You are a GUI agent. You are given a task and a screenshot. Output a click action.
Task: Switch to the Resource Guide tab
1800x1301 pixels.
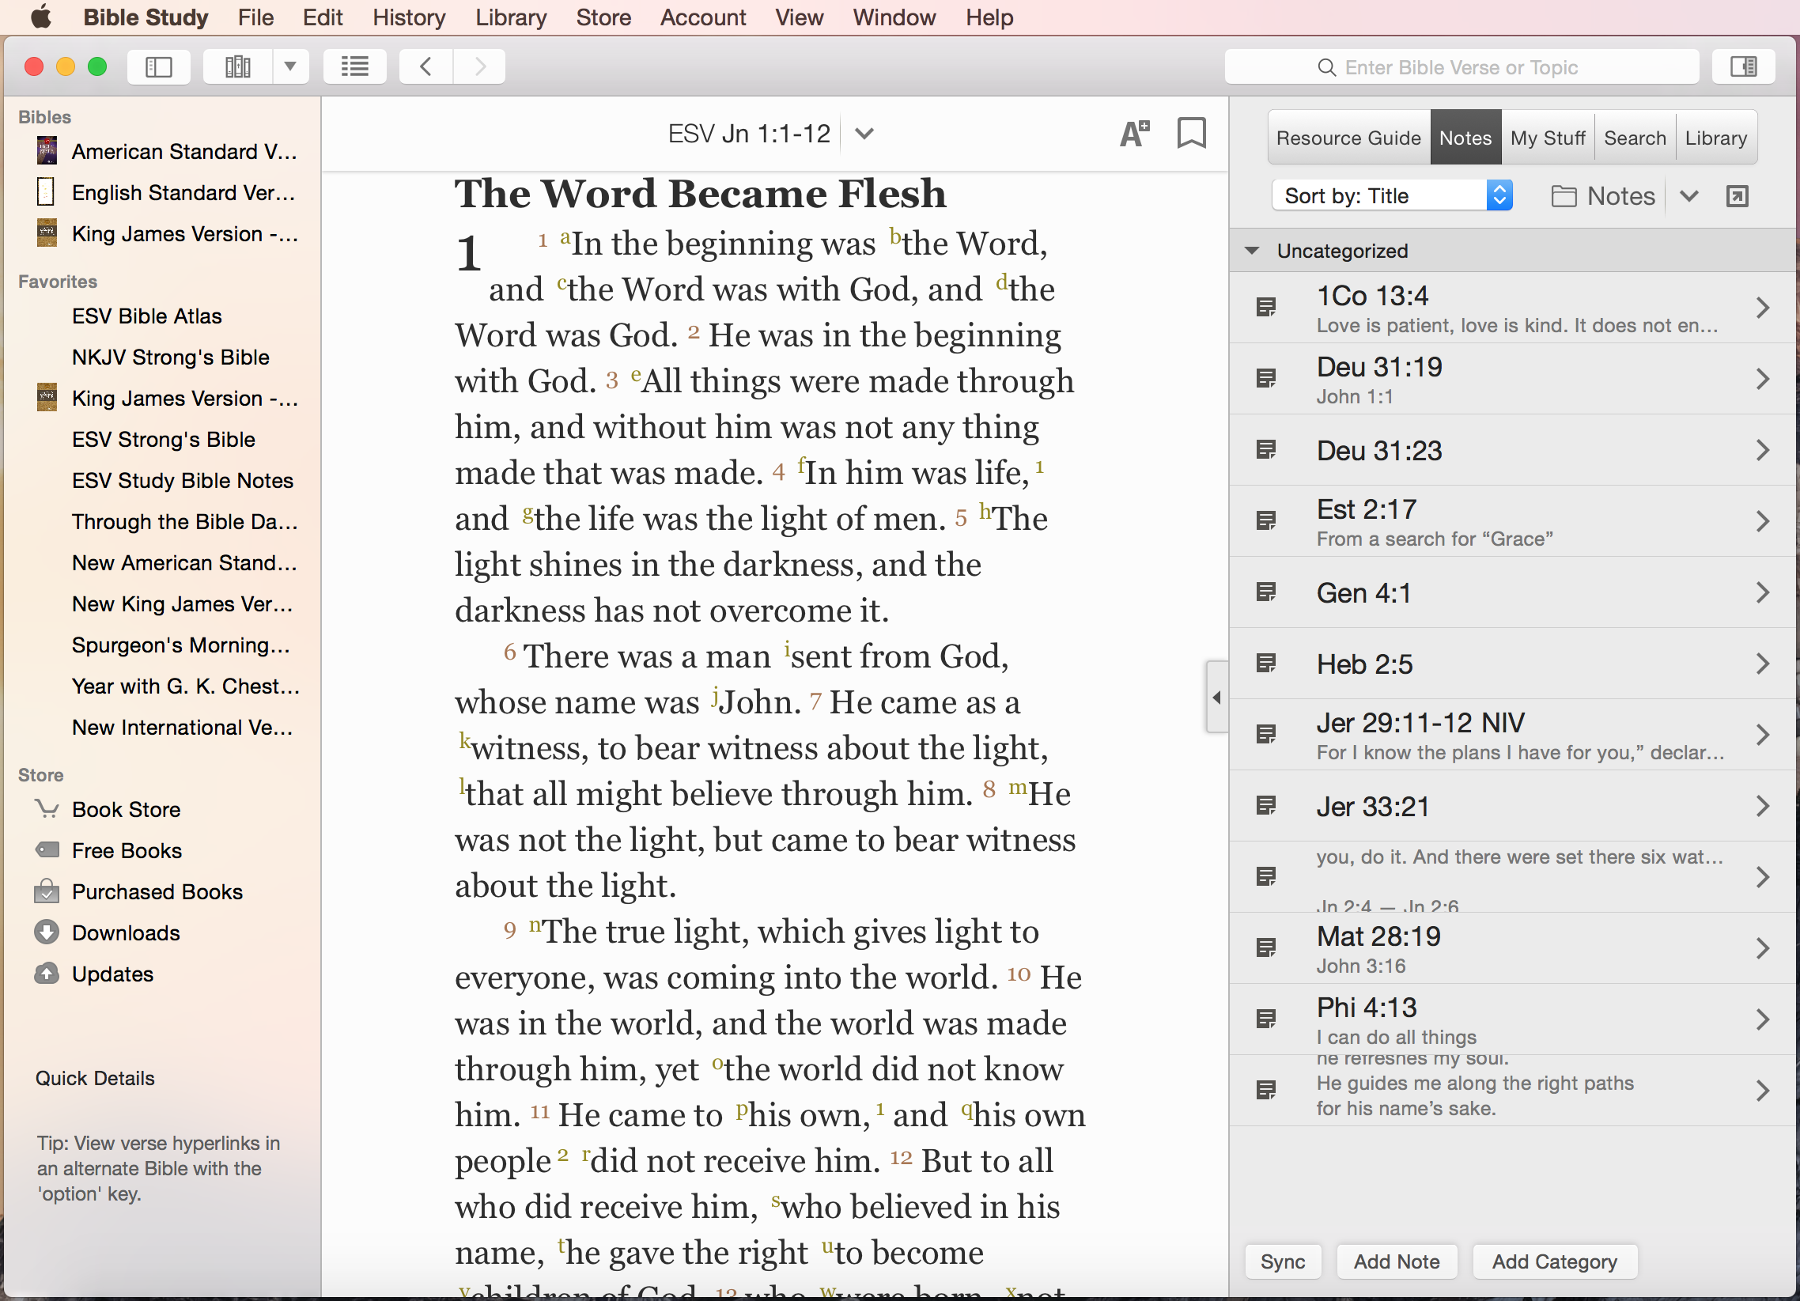tap(1348, 138)
